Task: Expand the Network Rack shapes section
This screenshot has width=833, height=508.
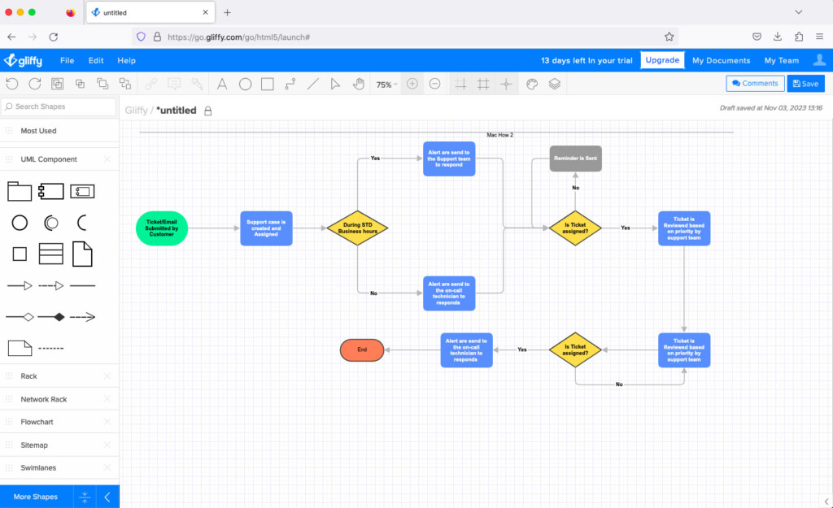Action: (59, 399)
